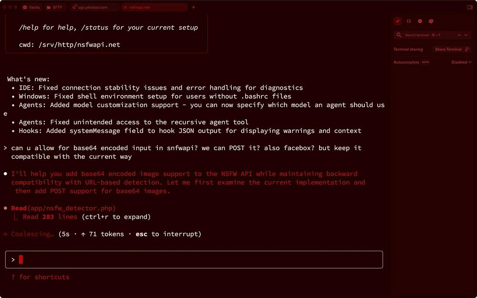
Task: Go to next search result arrow
Action: click(466, 35)
